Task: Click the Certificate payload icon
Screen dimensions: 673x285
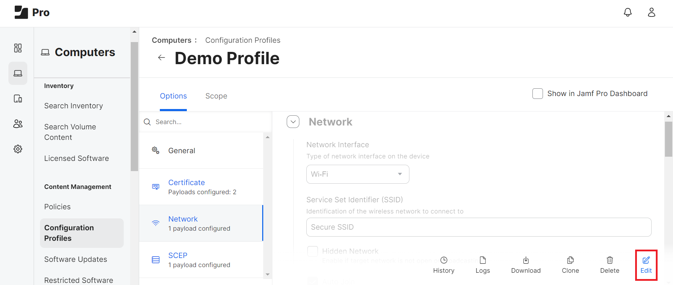Action: (156, 186)
